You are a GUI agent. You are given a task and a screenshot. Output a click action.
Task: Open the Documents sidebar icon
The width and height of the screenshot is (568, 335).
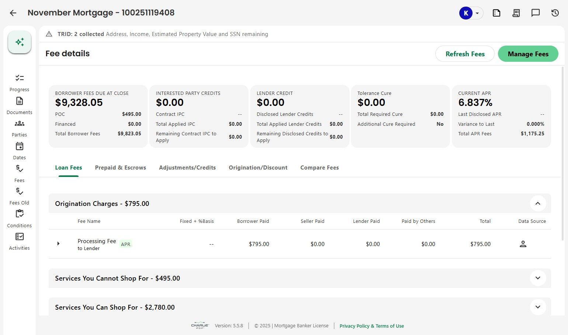click(20, 101)
